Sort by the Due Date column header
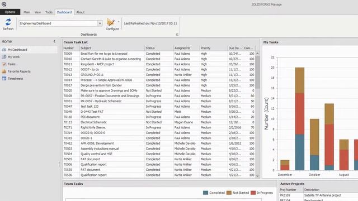 click(235, 48)
